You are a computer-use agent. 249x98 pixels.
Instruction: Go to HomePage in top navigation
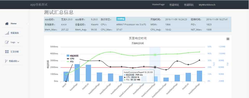pyautogui.click(x=158, y=5)
